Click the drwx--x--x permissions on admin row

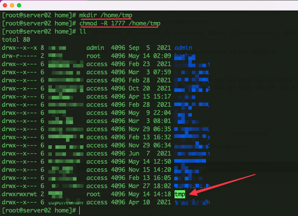tap(19, 48)
